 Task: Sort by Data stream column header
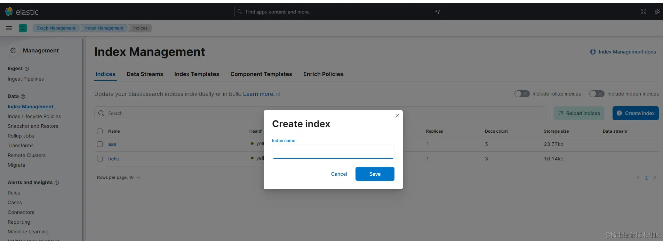(x=615, y=131)
